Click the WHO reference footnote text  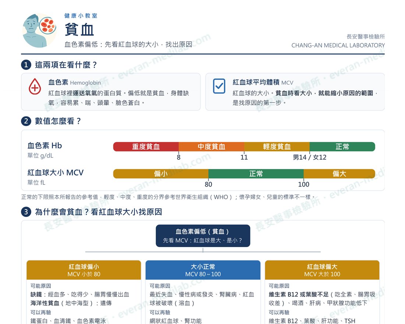coord(168,197)
